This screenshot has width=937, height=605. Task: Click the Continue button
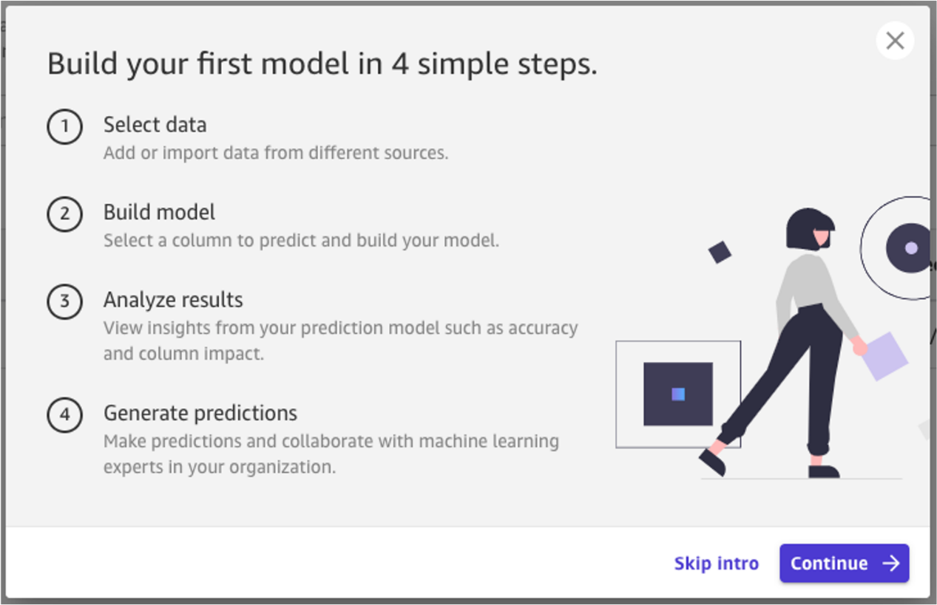point(844,564)
